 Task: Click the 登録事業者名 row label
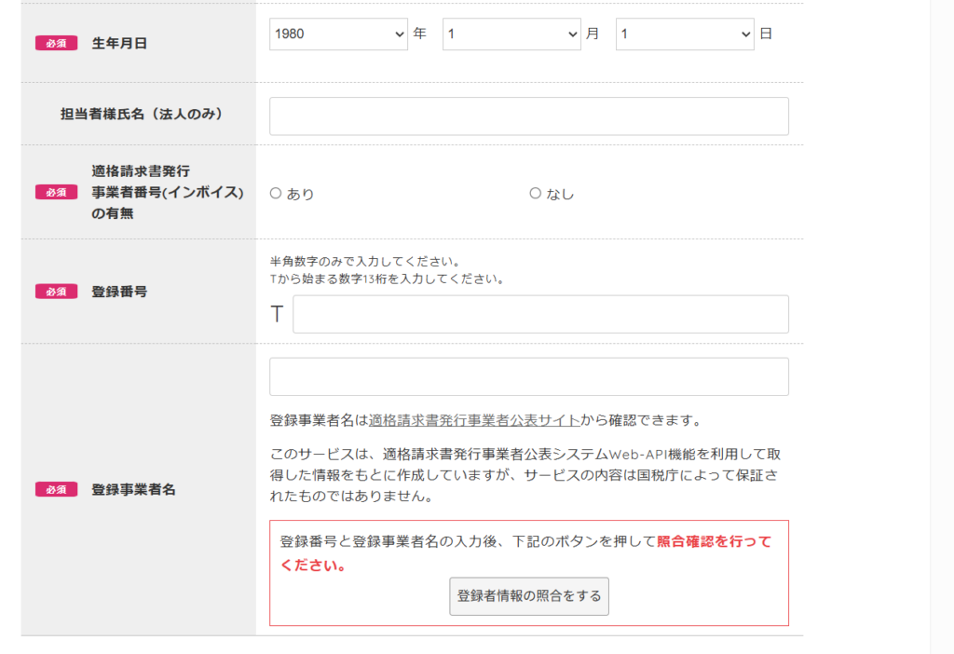point(133,490)
